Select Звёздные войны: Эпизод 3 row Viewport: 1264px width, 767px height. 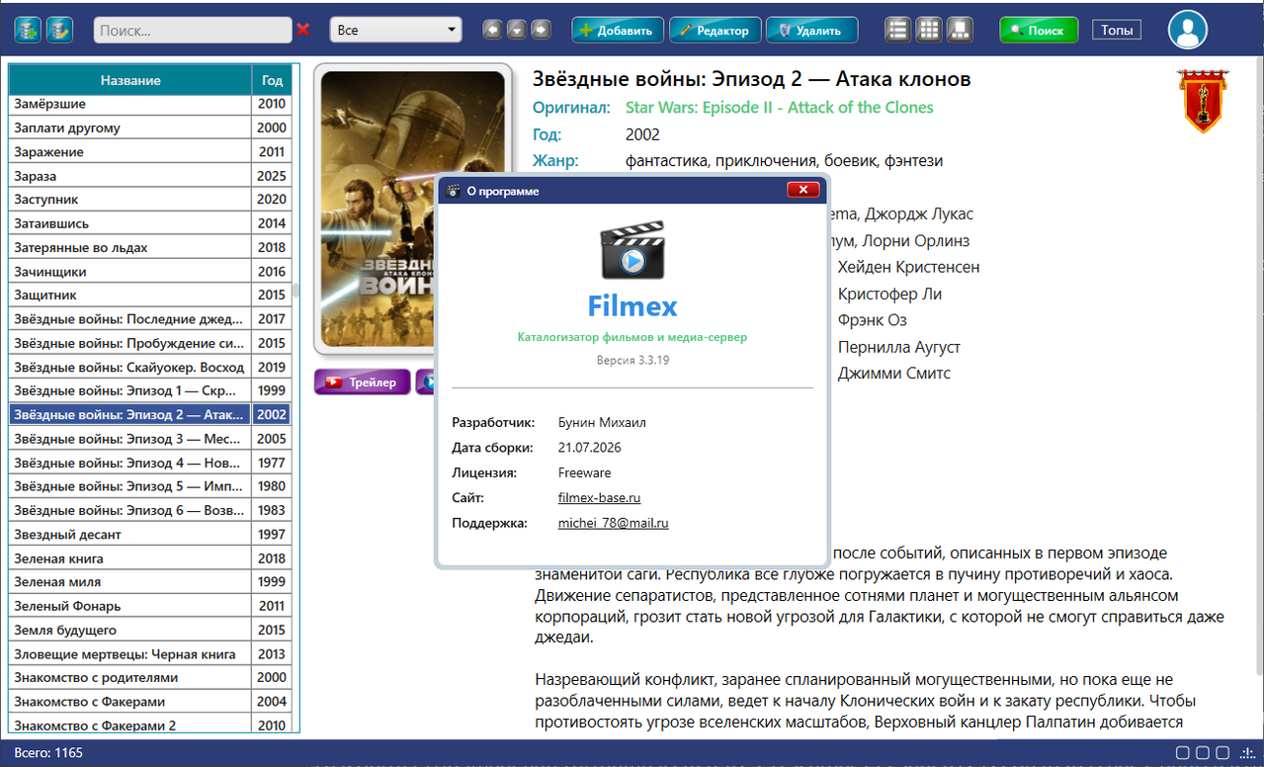point(150,438)
